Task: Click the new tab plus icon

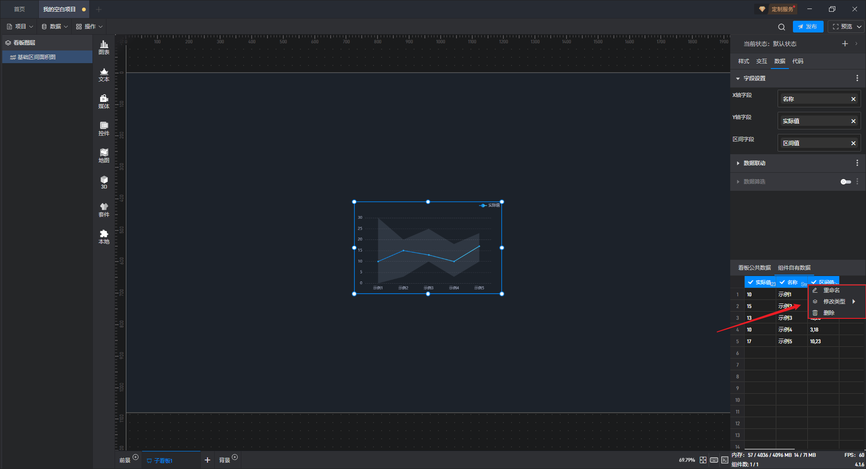Action: click(99, 9)
